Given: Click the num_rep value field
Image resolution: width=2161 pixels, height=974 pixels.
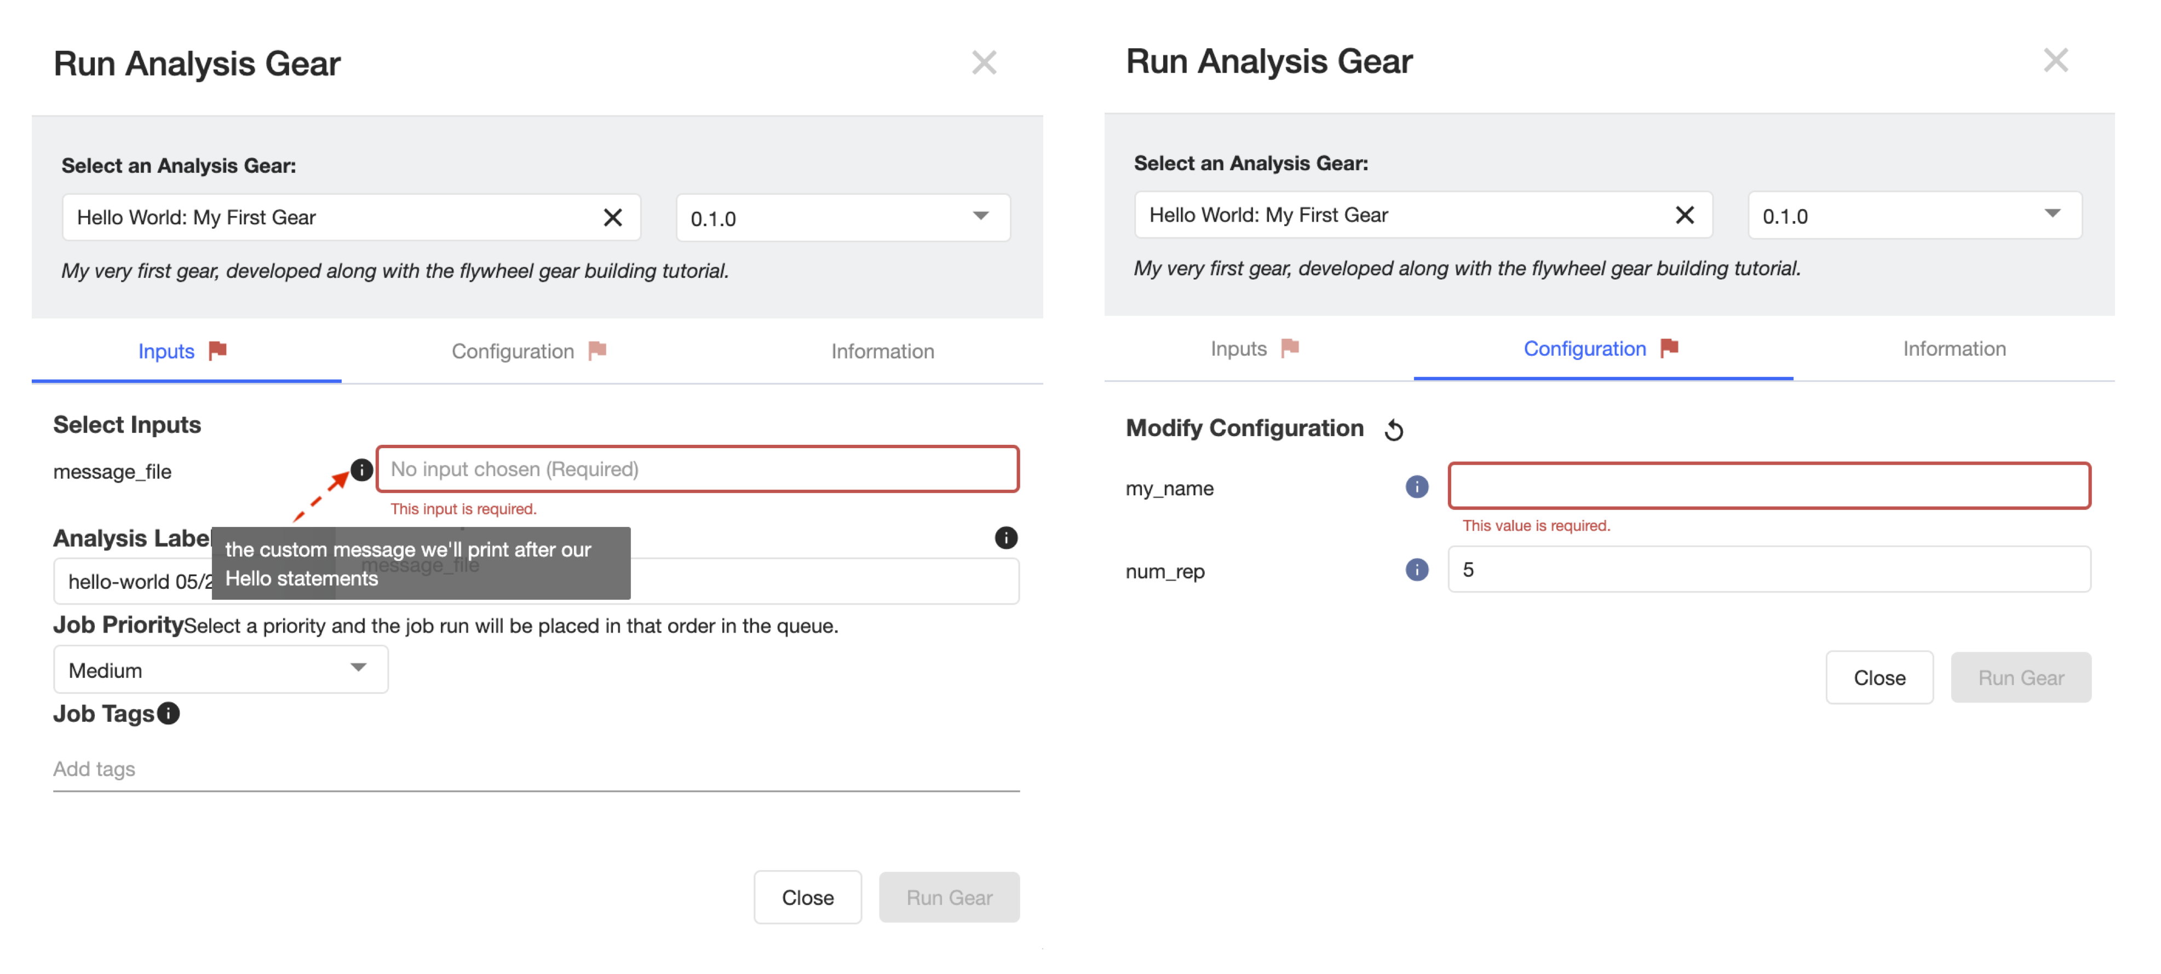Looking at the screenshot, I should [1769, 570].
